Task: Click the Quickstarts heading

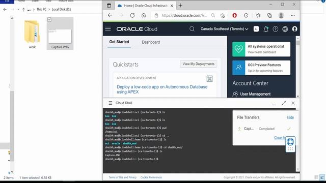Action: 126,65
